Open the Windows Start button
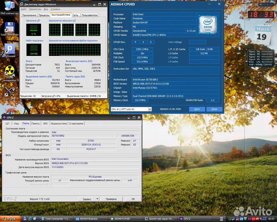 [10, 219]
